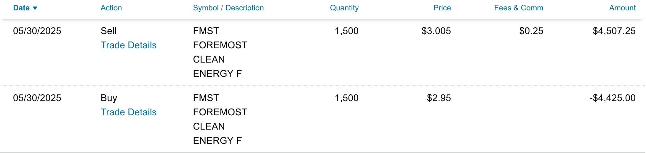
Task: Click the Sell row date 05/30/2025
Action: pyautogui.click(x=37, y=31)
